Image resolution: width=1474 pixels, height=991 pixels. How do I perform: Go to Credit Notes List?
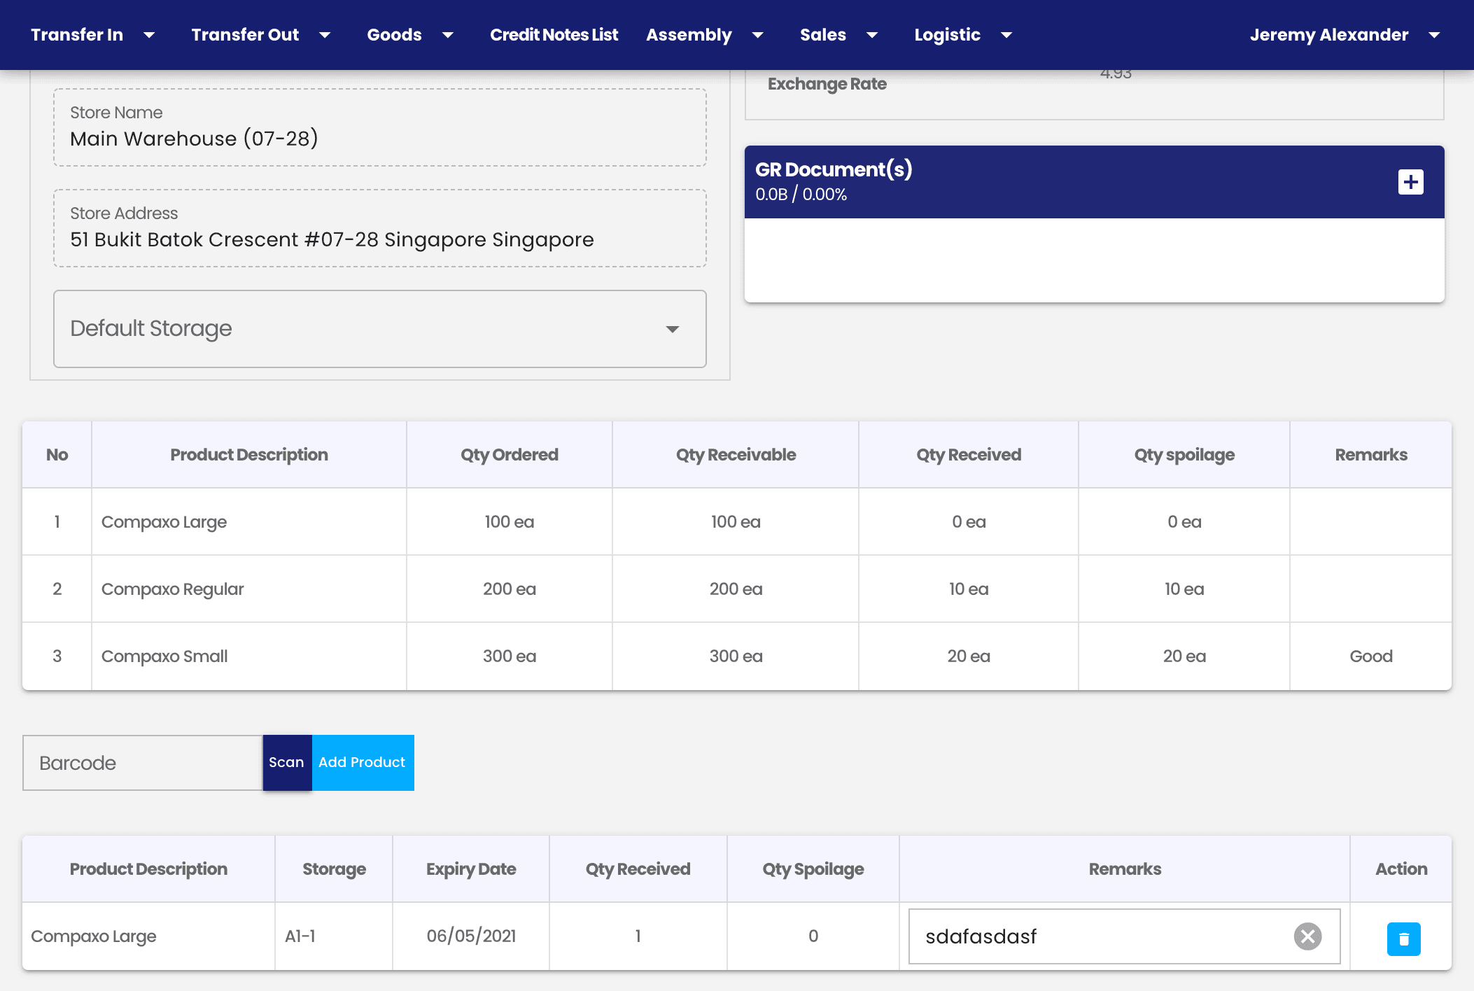pos(554,35)
